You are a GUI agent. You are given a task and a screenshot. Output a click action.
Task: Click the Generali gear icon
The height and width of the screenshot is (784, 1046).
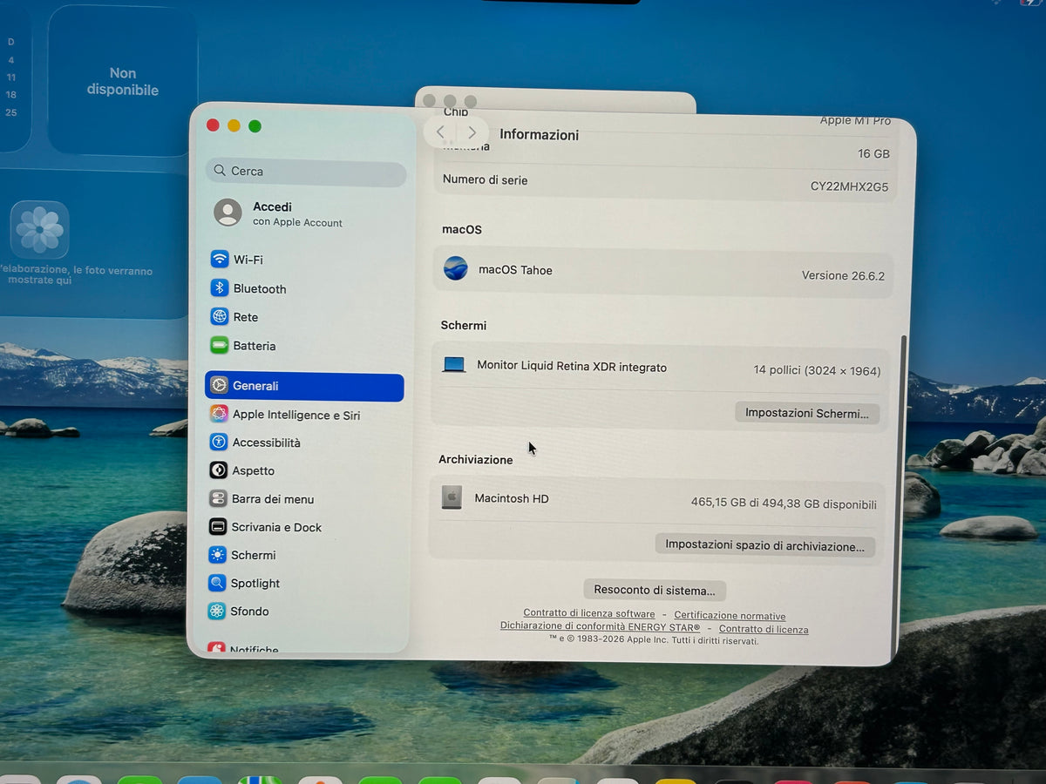coord(219,386)
